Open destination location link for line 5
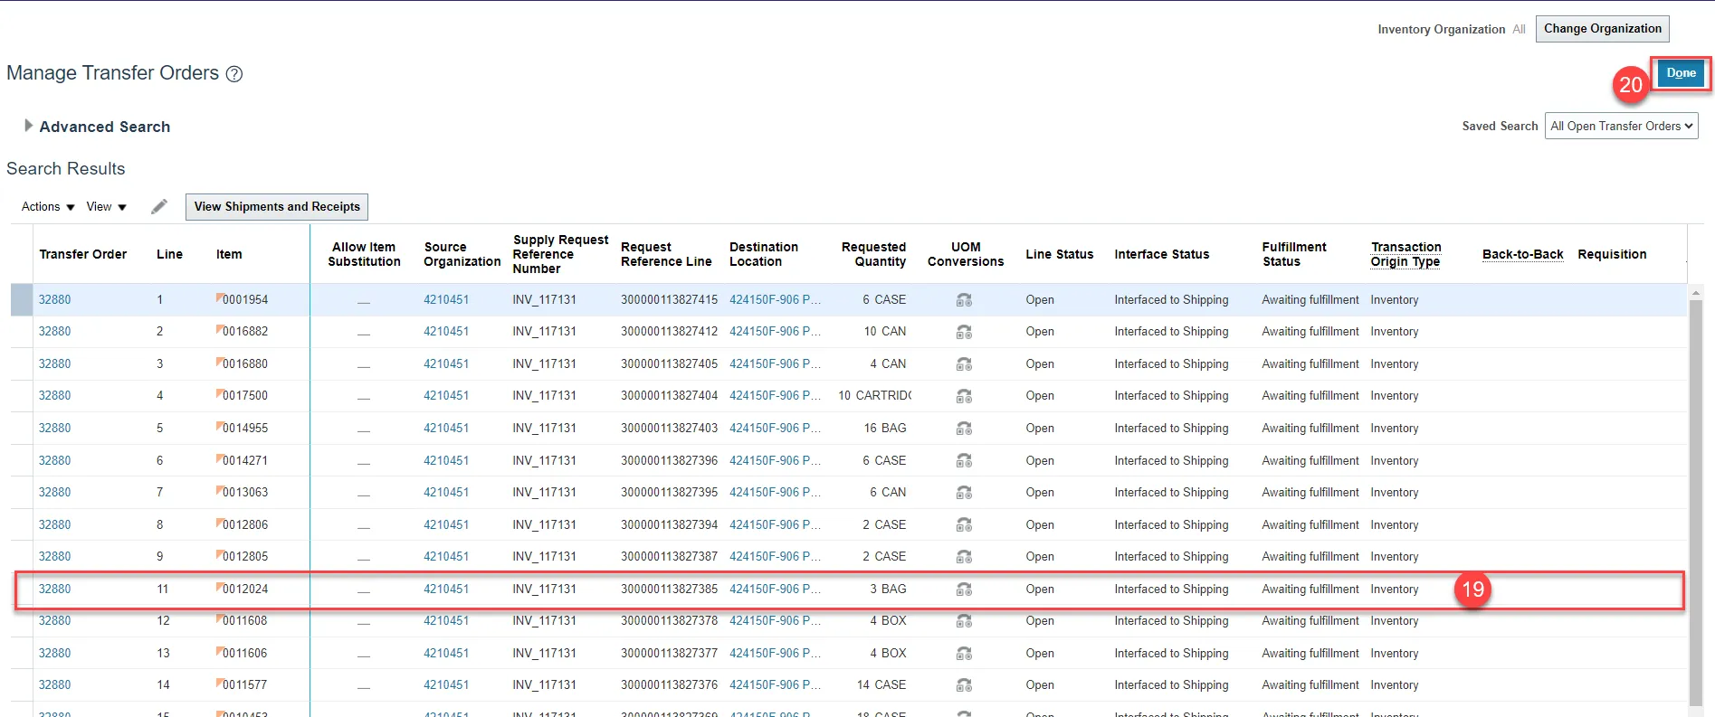Viewport: 1715px width, 717px height. pos(775,429)
